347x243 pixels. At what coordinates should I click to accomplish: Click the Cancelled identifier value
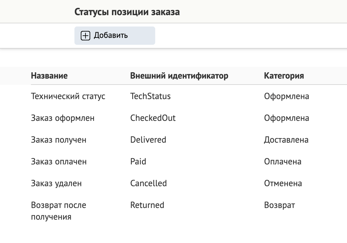click(148, 183)
